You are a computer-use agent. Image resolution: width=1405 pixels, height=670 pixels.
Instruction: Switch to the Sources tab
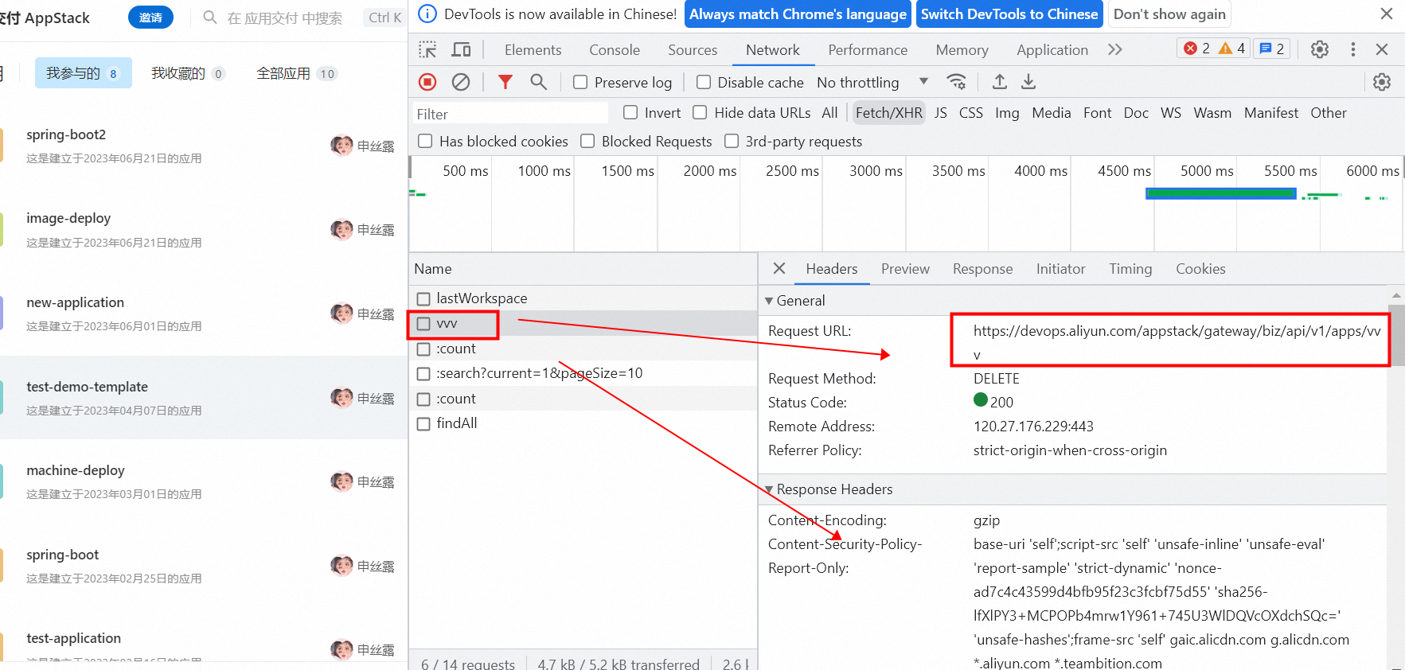[x=693, y=49]
